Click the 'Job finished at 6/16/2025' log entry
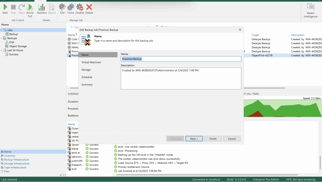322x182 pixels. (x=140, y=171)
